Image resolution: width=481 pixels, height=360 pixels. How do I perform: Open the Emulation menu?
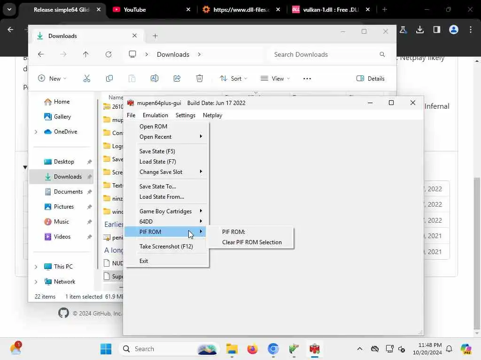(155, 115)
